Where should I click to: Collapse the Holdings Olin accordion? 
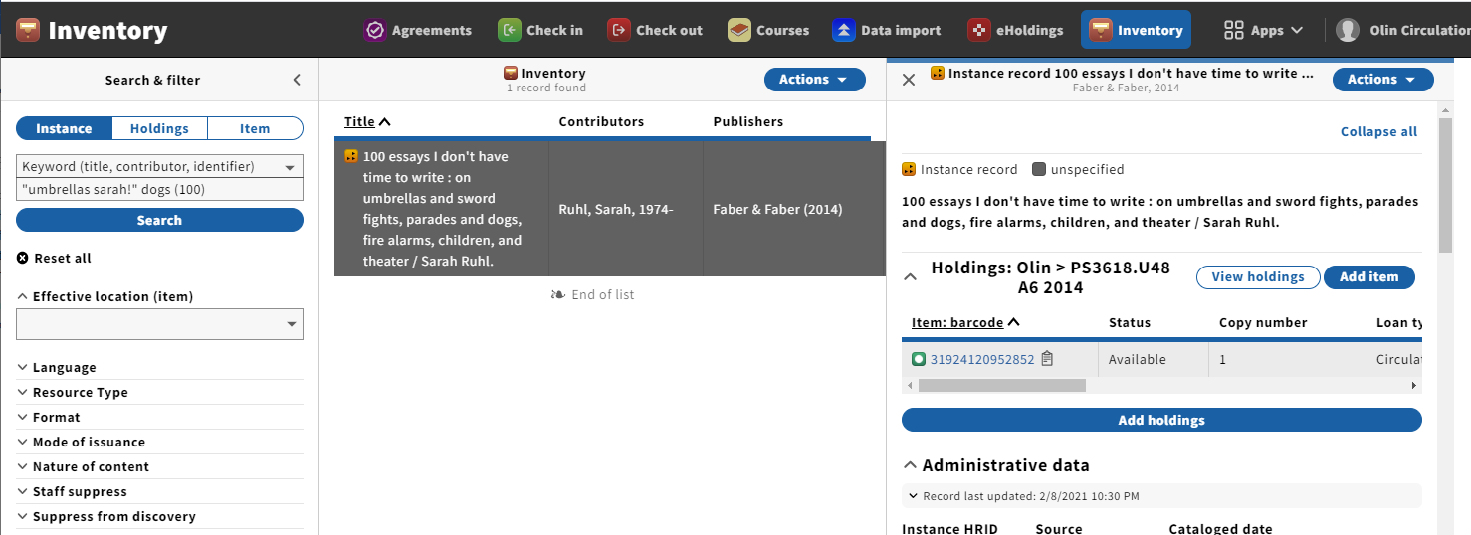click(910, 277)
